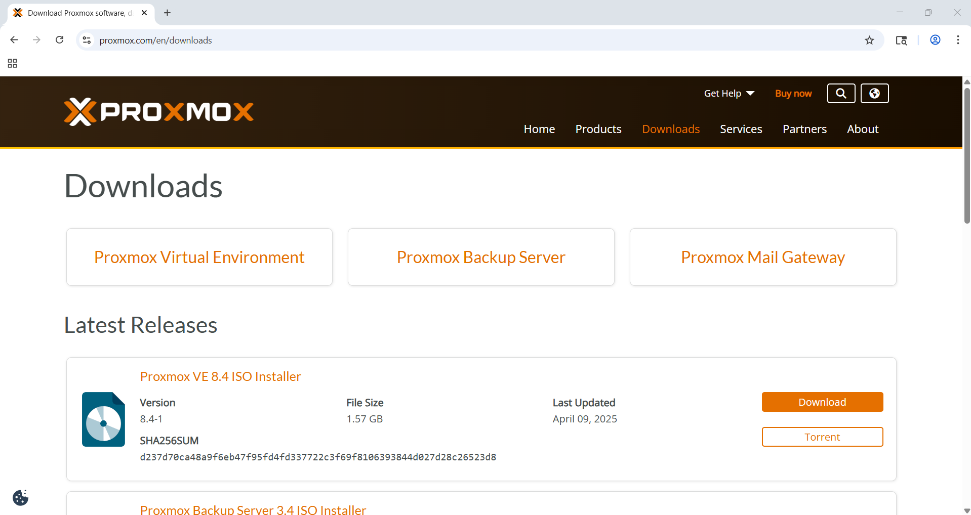Expand the Get Help dropdown
971x515 pixels.
729,93
